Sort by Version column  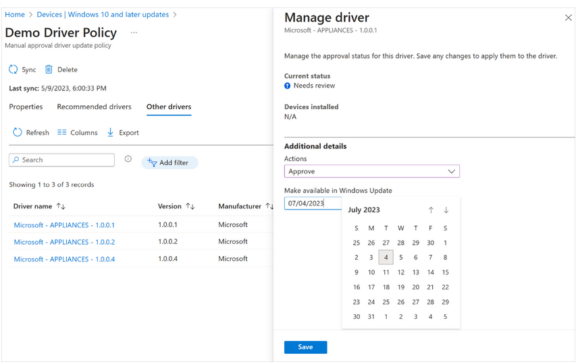pyautogui.click(x=190, y=206)
